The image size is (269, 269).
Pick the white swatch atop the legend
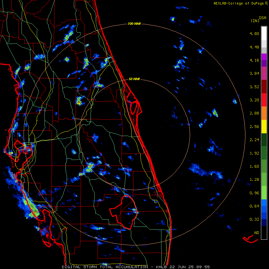pos(264,33)
